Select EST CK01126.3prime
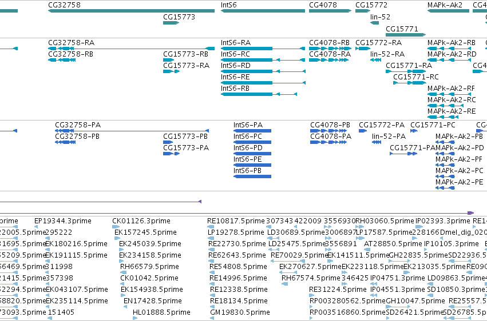487x321 pixels. [x=116, y=227]
